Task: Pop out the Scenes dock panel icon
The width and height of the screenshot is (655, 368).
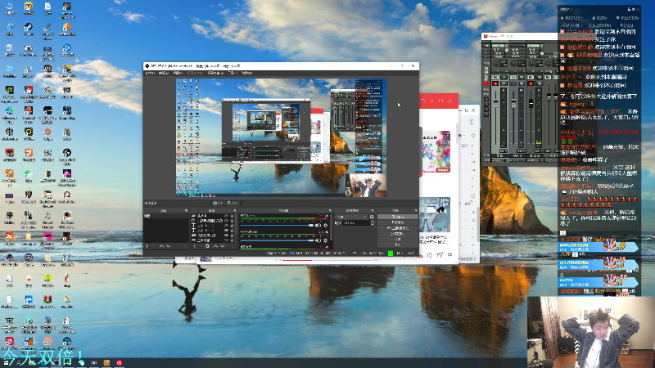Action: tap(187, 210)
